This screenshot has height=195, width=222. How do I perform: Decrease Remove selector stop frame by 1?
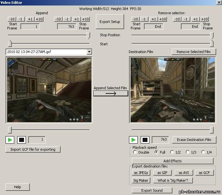click(x=186, y=19)
